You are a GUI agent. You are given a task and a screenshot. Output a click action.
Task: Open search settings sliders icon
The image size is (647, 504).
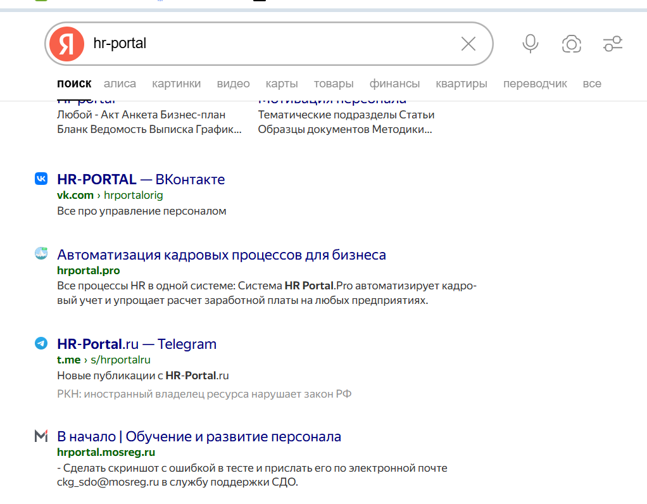(x=613, y=44)
